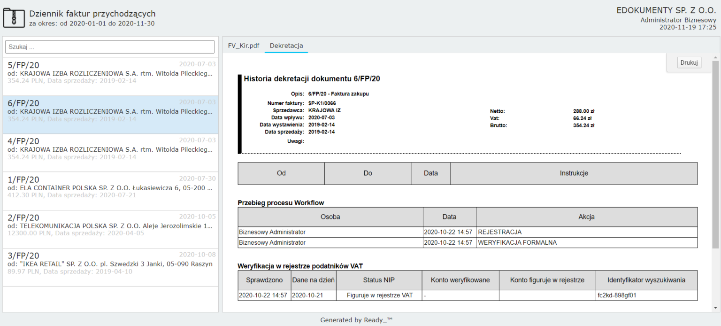Click the Identyfikator wyszukiwania header

pyautogui.click(x=646, y=280)
